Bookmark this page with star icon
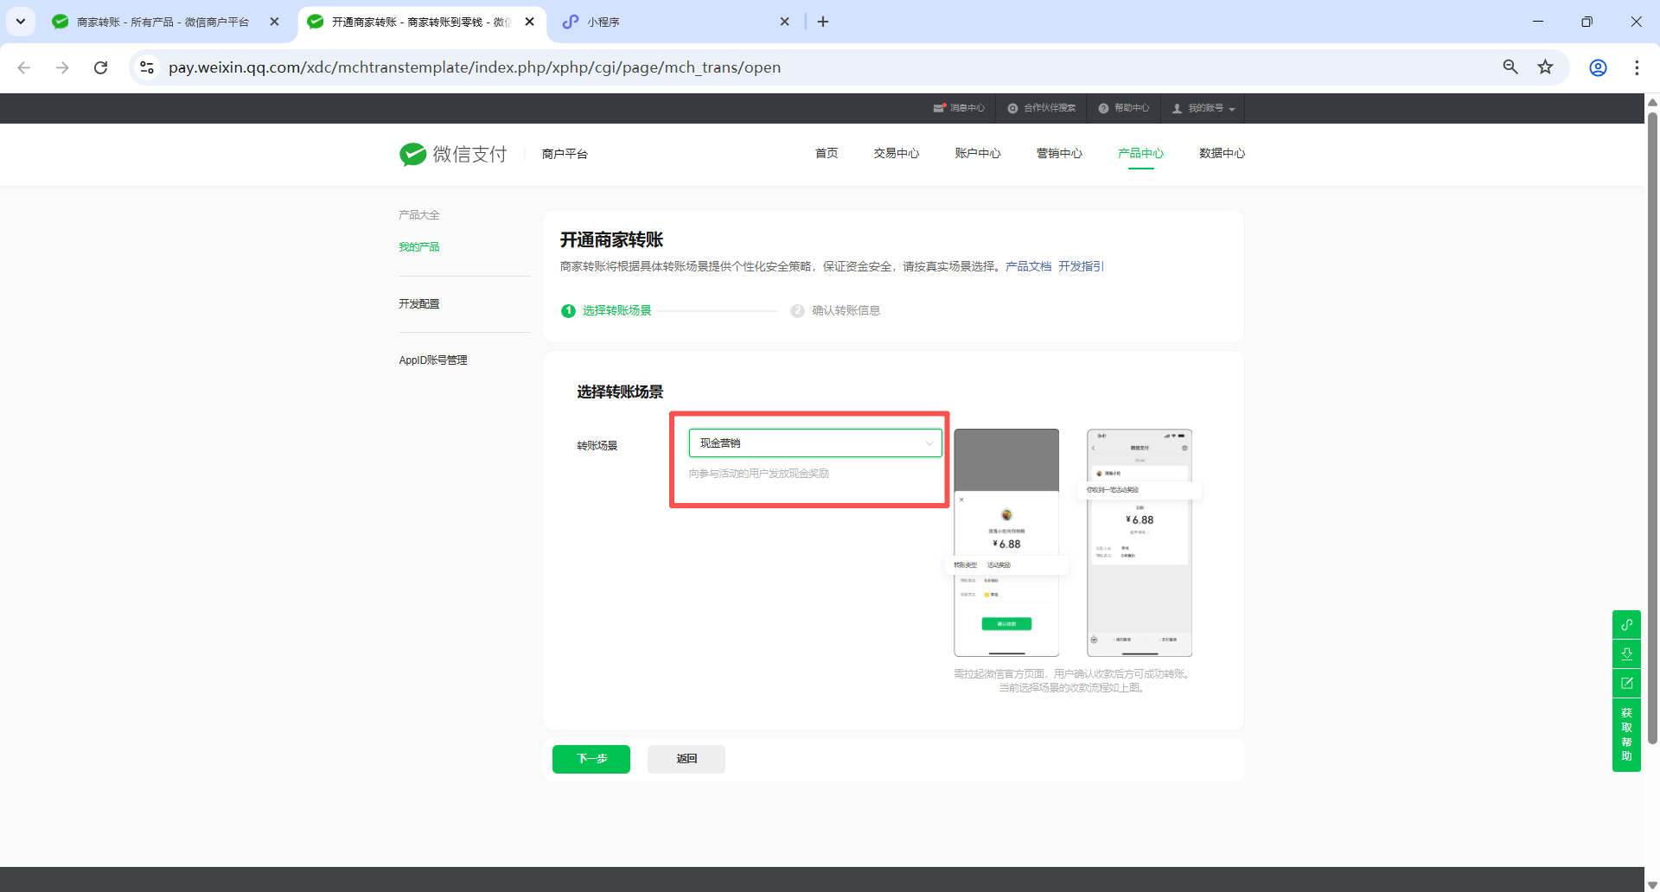1660x892 pixels. pyautogui.click(x=1545, y=67)
